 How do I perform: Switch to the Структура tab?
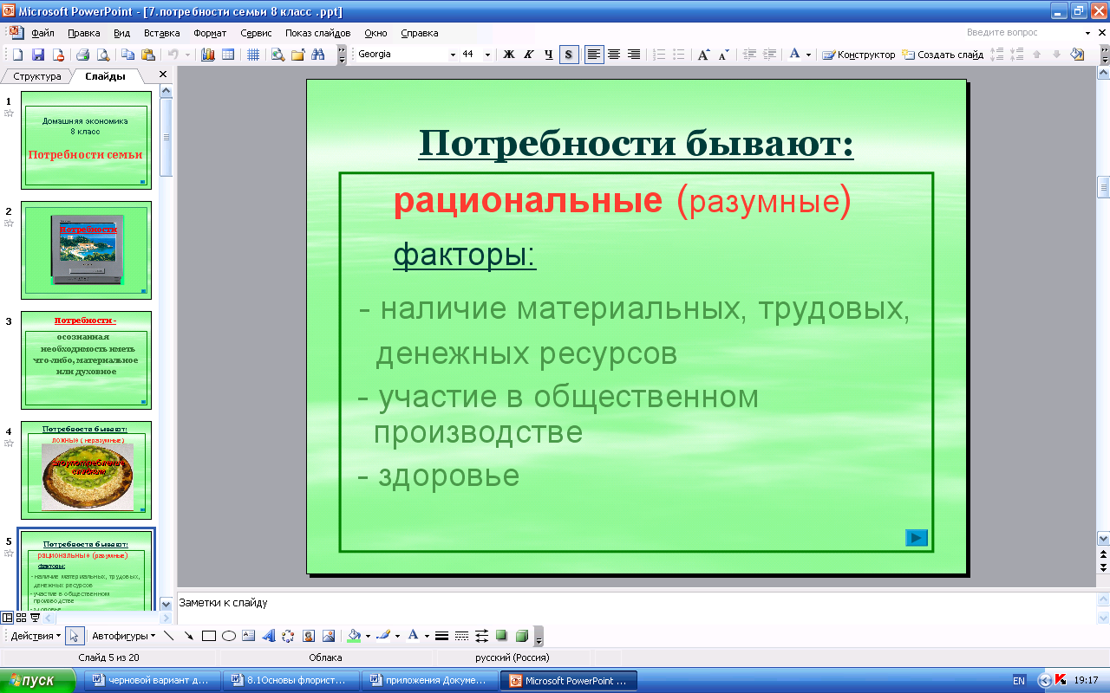pos(37,76)
